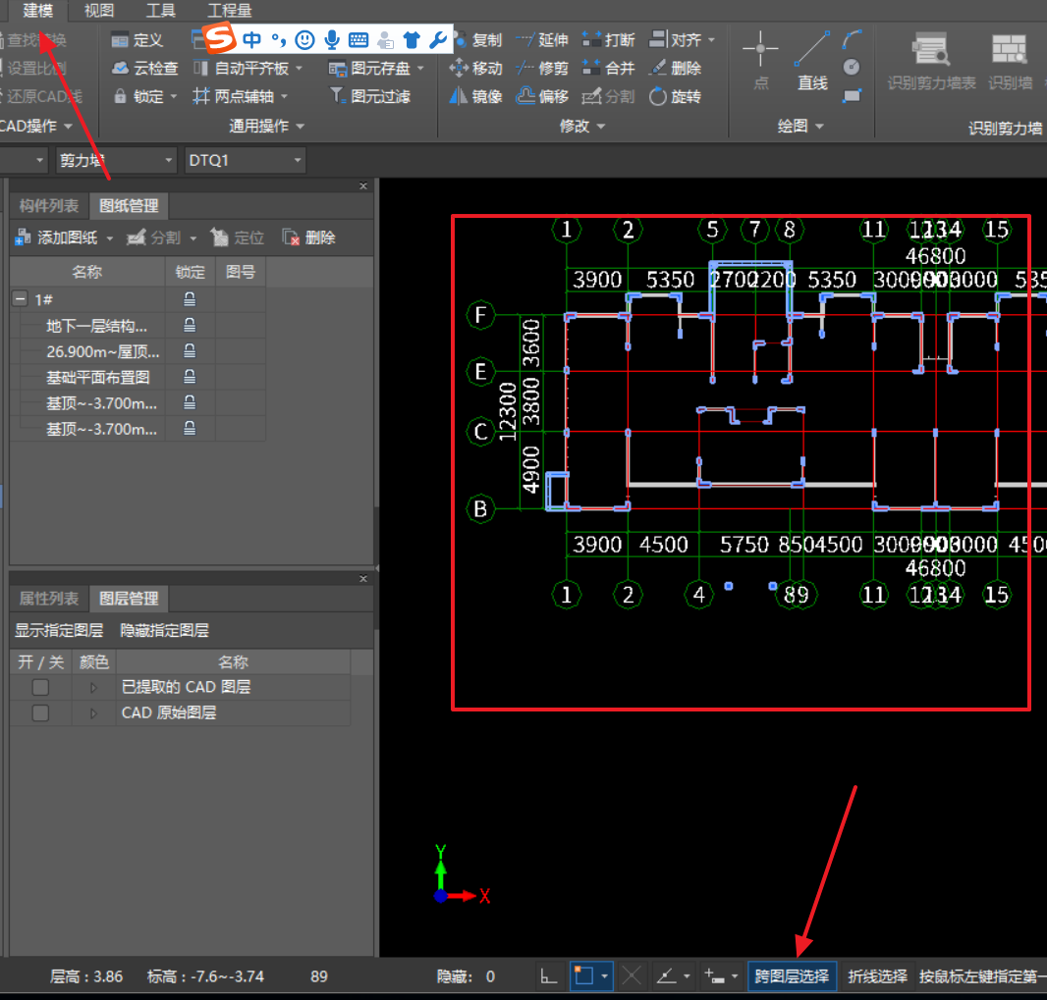Open the 定义 (Define) tool
This screenshot has height=1000, width=1047.
[x=137, y=40]
